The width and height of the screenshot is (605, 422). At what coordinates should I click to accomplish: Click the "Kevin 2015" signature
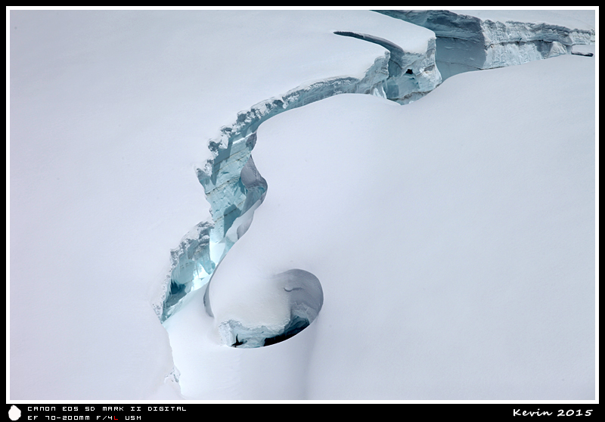point(552,412)
